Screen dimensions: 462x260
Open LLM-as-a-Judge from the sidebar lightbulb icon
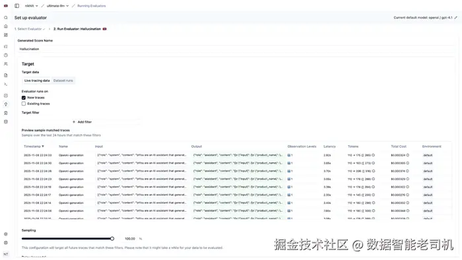coord(5,104)
